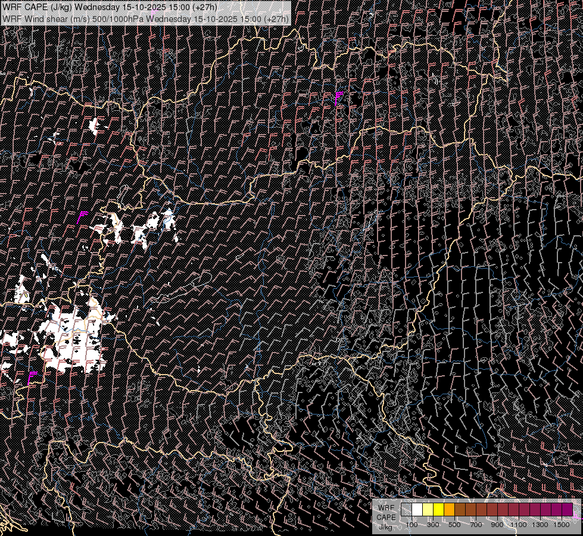Click the 100 label on the legend scale
This screenshot has width=583, height=536.
[411, 525]
